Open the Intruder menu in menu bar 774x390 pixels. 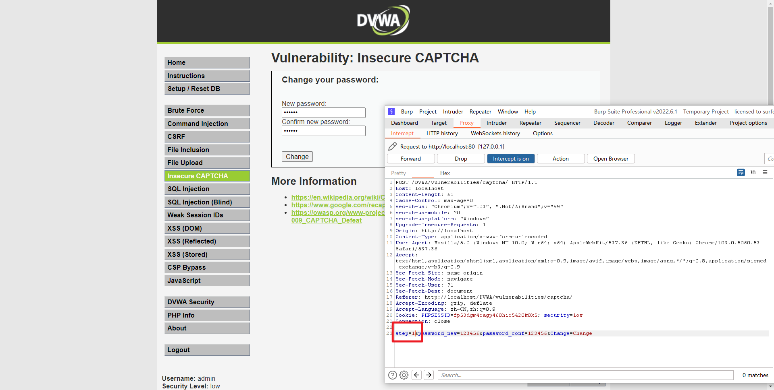coord(453,111)
